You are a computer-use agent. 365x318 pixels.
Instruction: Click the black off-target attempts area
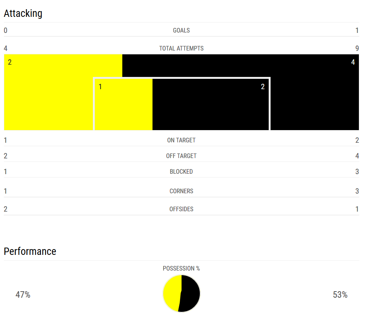point(314,92)
